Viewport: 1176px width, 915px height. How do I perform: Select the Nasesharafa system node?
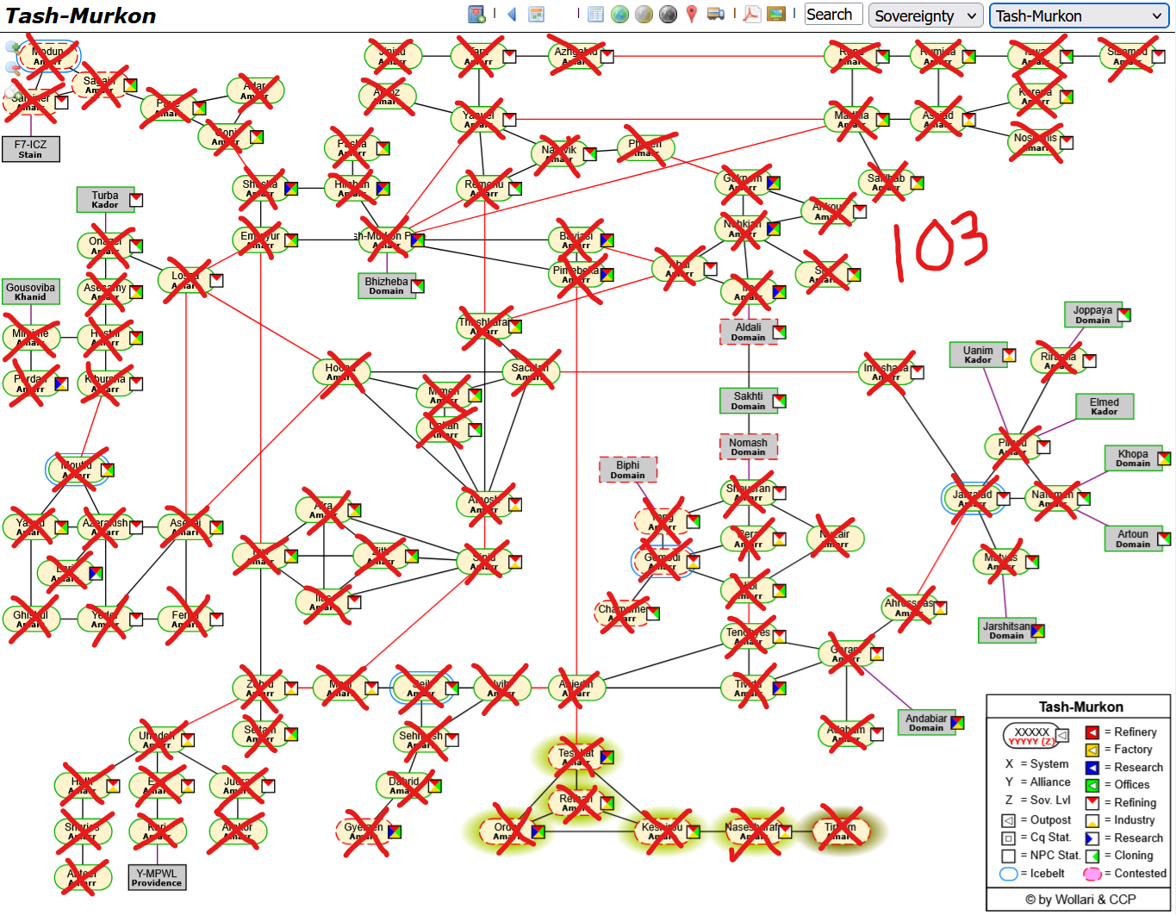(752, 831)
